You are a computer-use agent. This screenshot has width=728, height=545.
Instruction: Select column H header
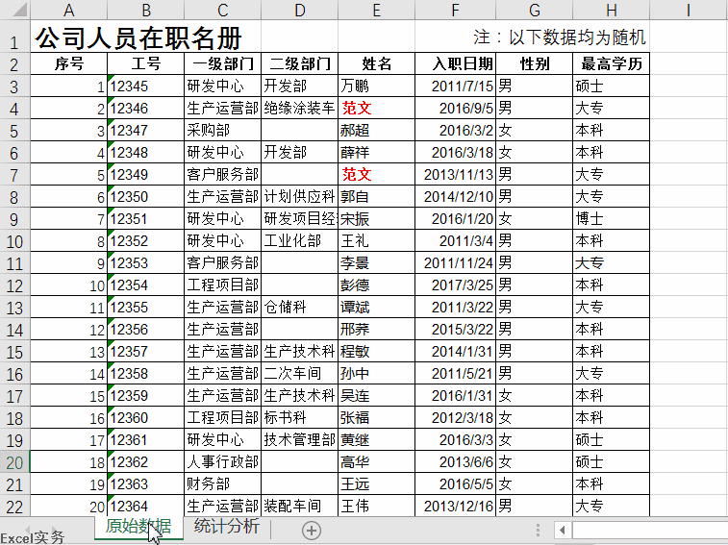point(611,10)
